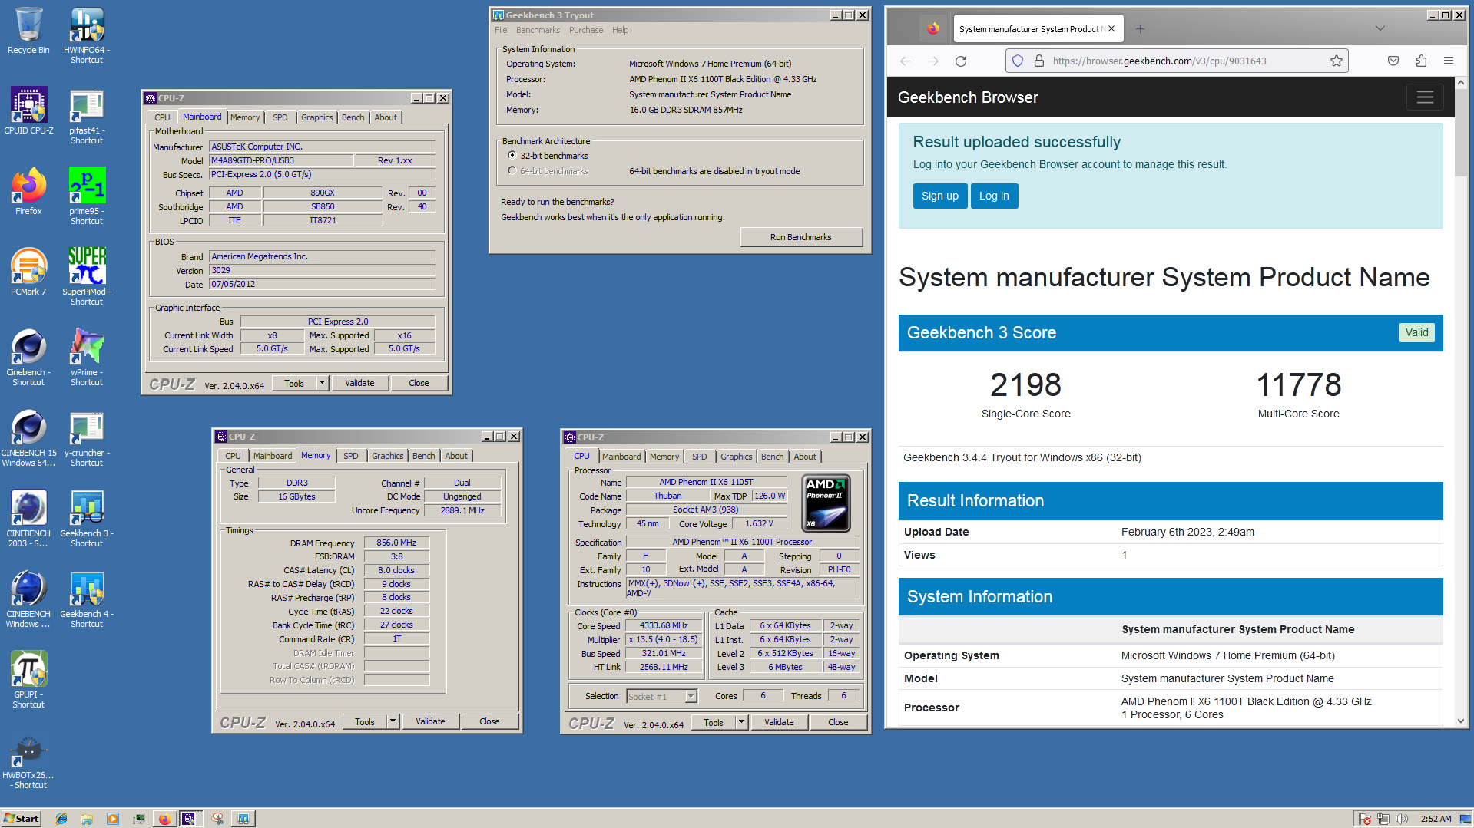1474x828 pixels.
Task: Open Internet Explorer from the taskbar
Action: [x=61, y=819]
